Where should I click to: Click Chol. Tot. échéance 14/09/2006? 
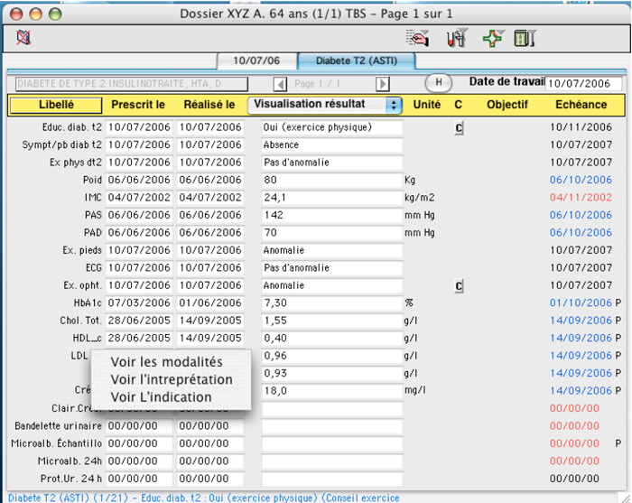(x=581, y=321)
